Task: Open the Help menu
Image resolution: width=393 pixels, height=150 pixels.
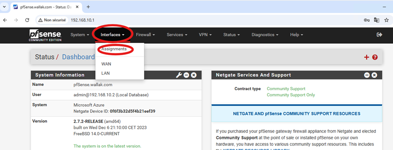Action: click(297, 35)
